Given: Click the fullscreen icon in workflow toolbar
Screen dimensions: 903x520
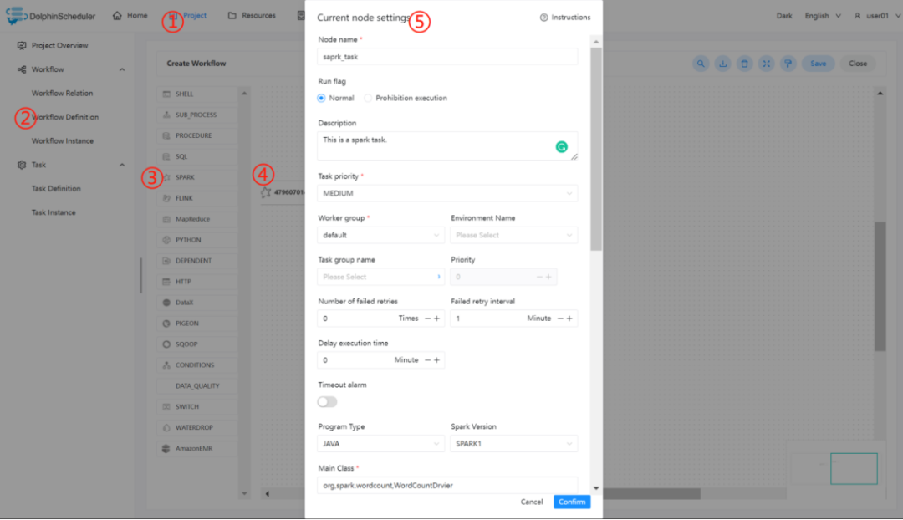Looking at the screenshot, I should 766,64.
